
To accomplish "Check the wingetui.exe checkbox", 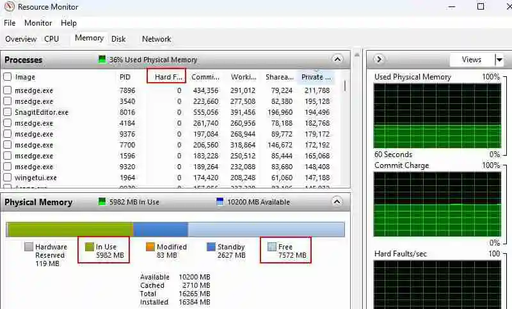I will pos(7,178).
